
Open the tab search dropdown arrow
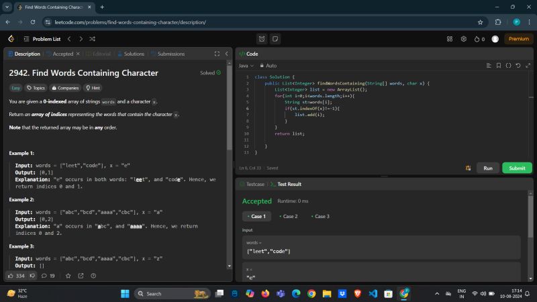pyautogui.click(x=7, y=7)
